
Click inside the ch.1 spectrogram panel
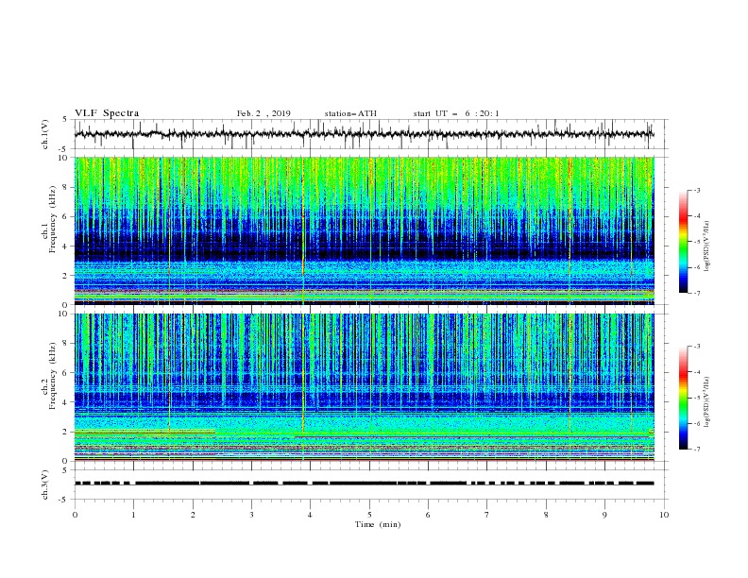tap(365, 230)
